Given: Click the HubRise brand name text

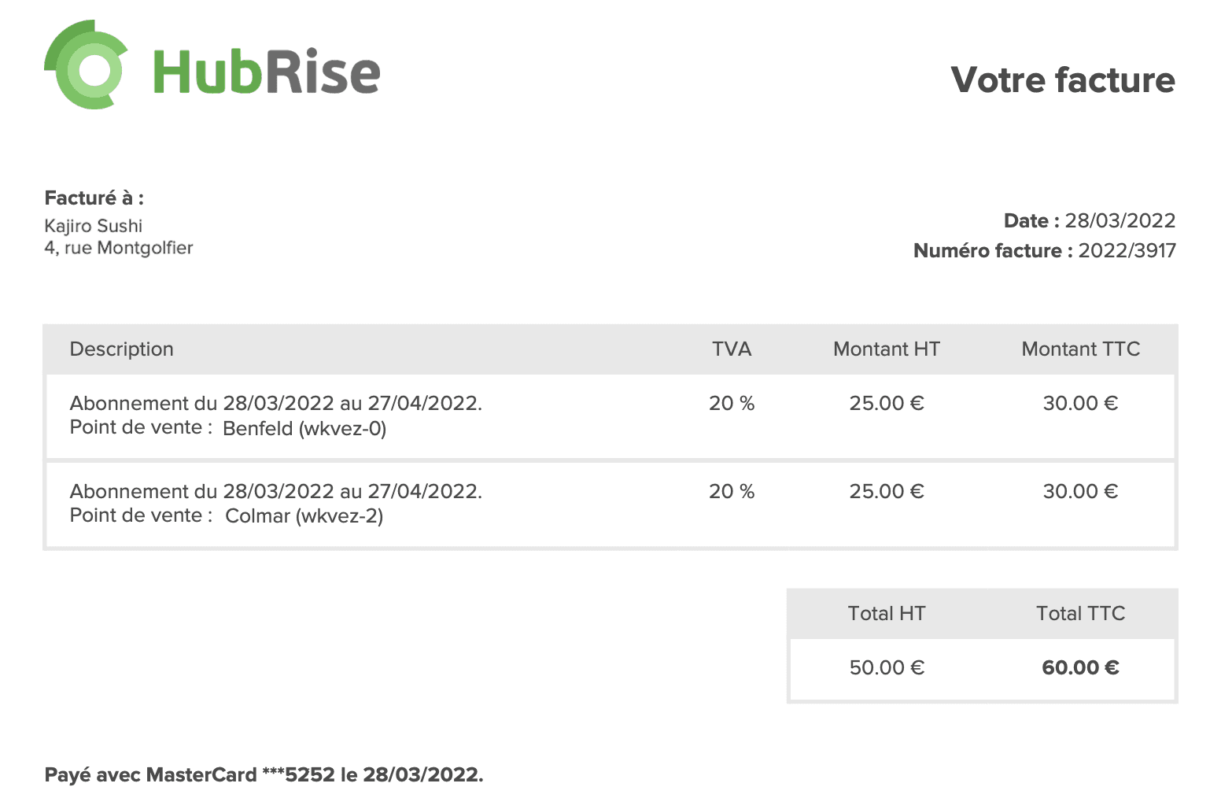Looking at the screenshot, I should (266, 72).
